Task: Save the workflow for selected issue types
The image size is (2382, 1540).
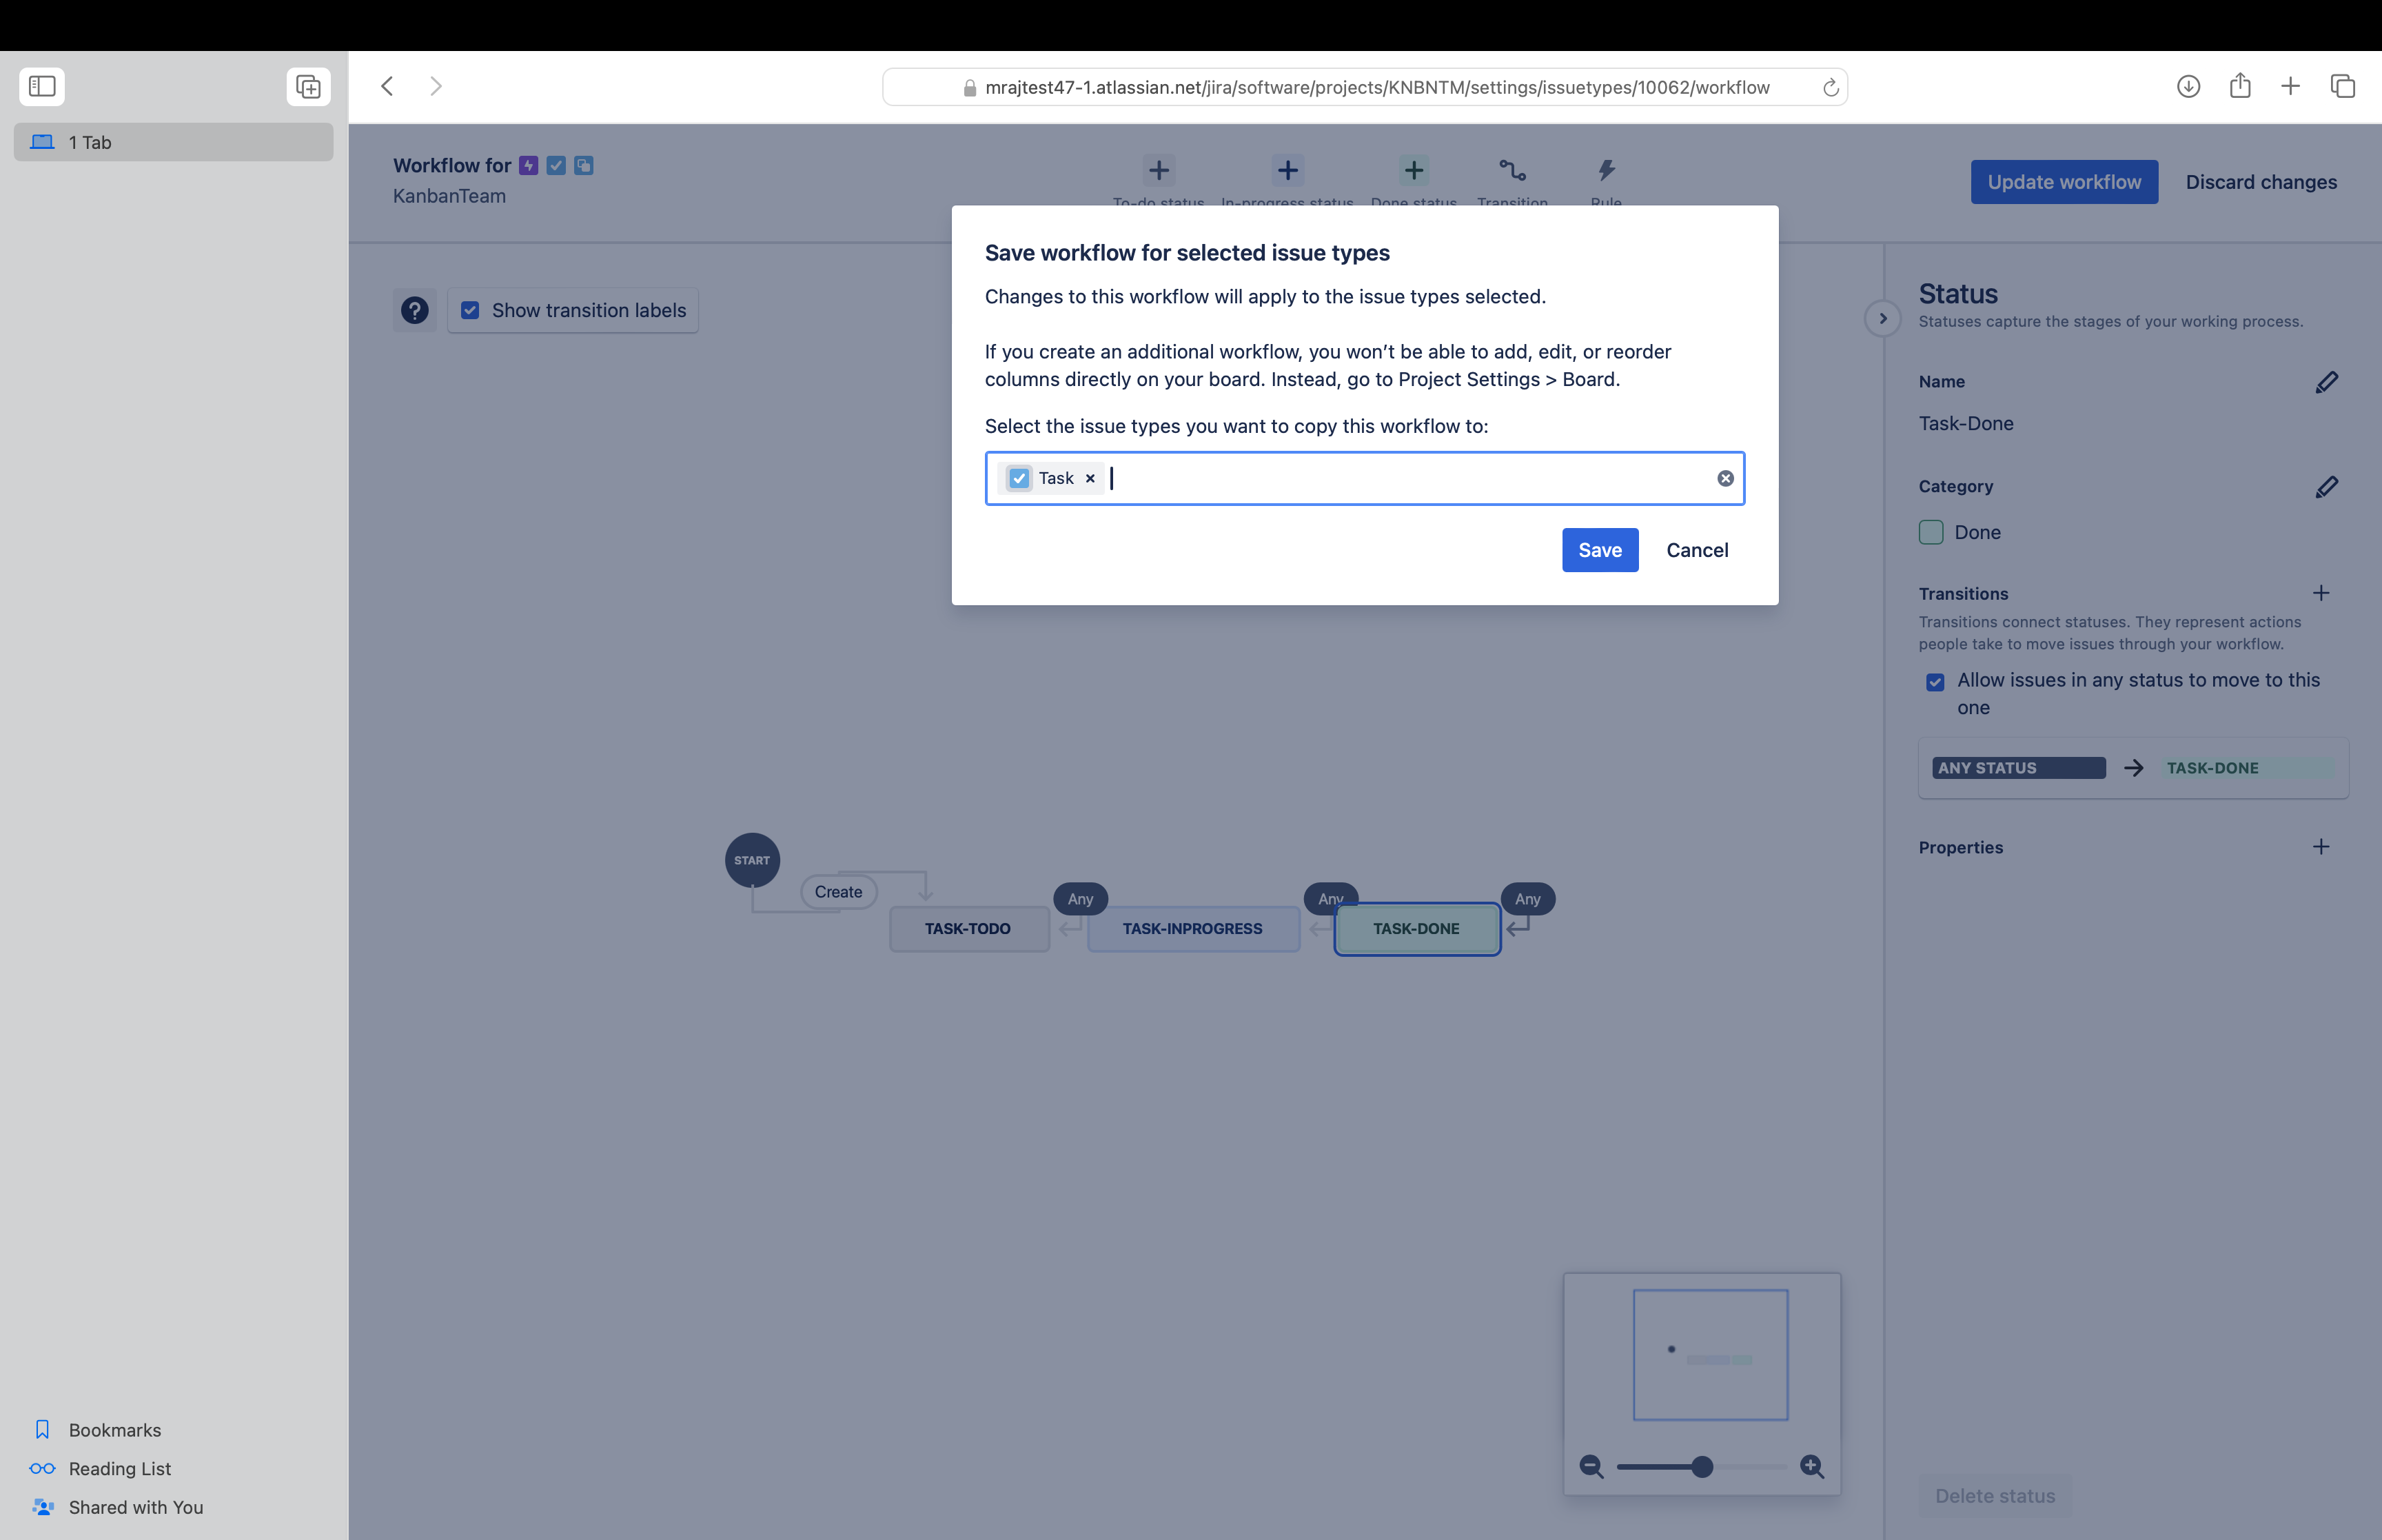Action: (x=1599, y=550)
